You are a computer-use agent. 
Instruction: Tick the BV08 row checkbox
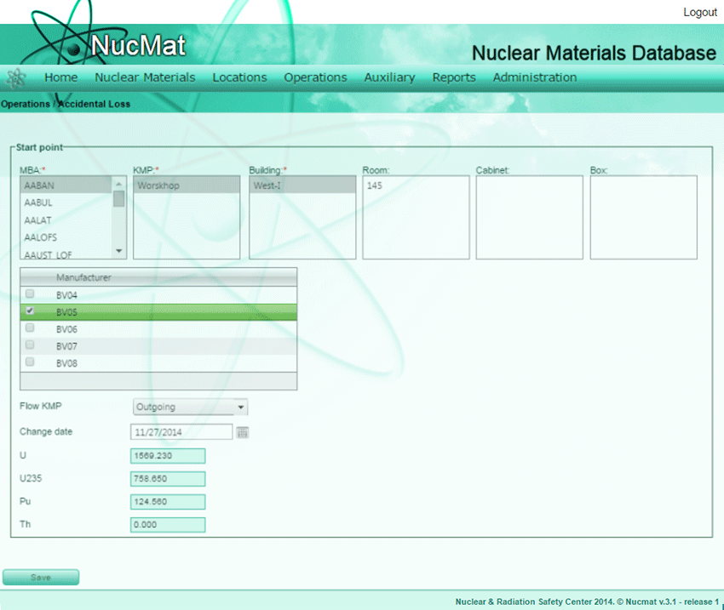(x=30, y=362)
